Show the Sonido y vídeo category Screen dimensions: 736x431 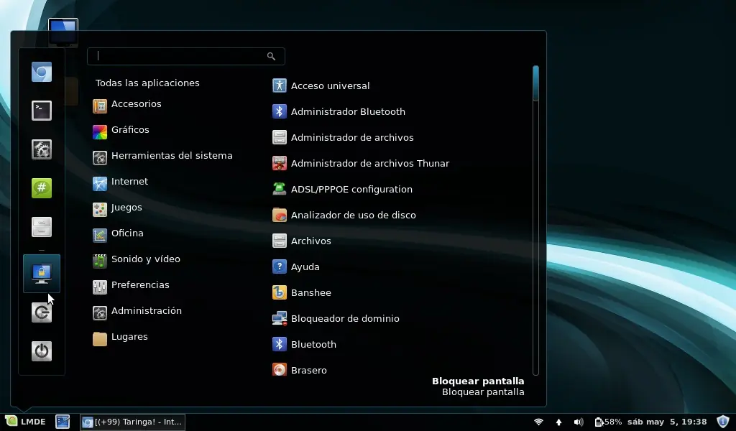pos(145,259)
